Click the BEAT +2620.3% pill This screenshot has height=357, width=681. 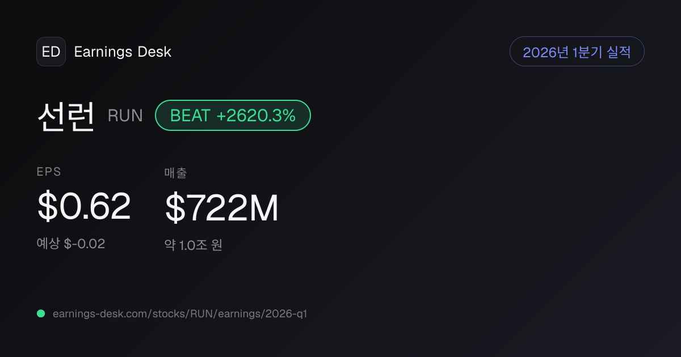(x=233, y=116)
